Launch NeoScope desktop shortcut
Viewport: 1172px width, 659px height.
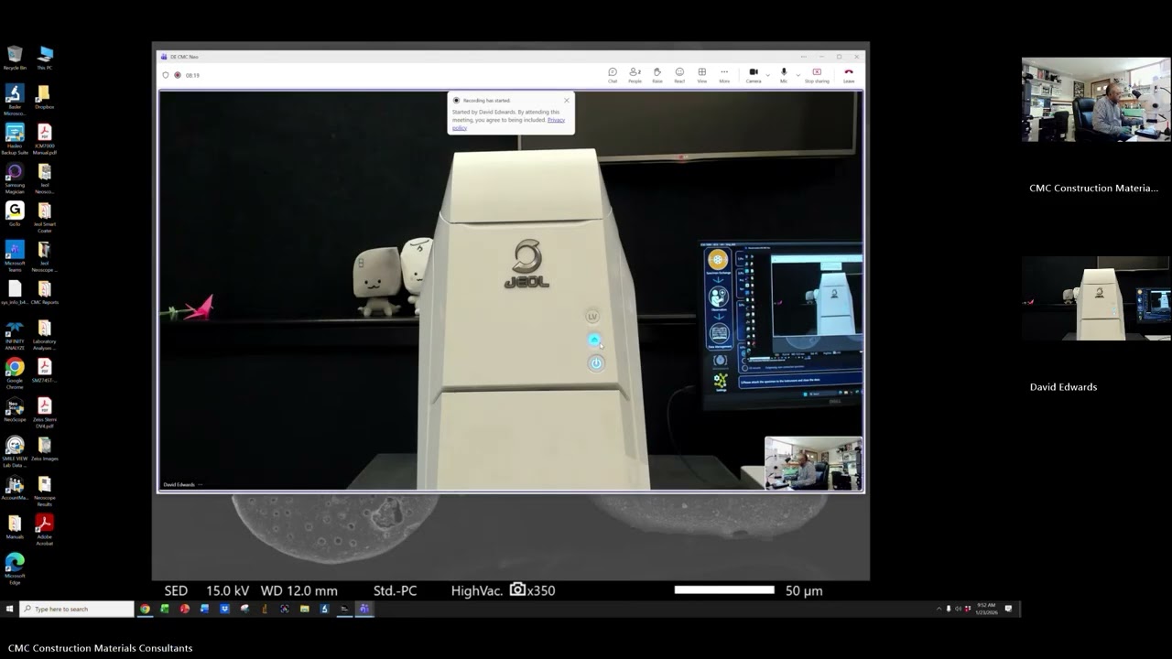click(15, 409)
